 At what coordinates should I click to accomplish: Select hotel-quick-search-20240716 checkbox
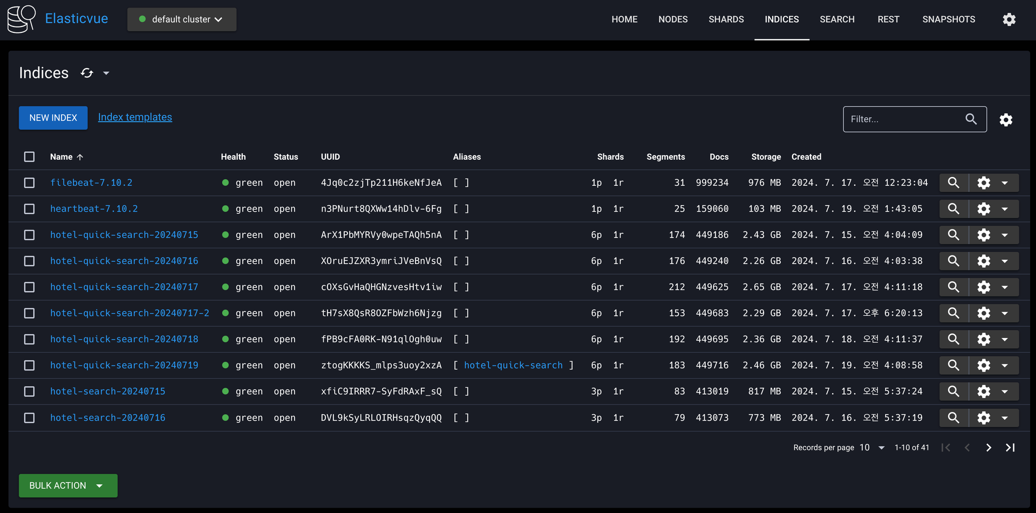pyautogui.click(x=29, y=261)
